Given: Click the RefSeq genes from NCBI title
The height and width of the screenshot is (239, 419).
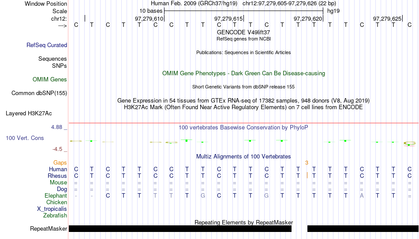Looking at the screenshot, I should click(243, 39).
